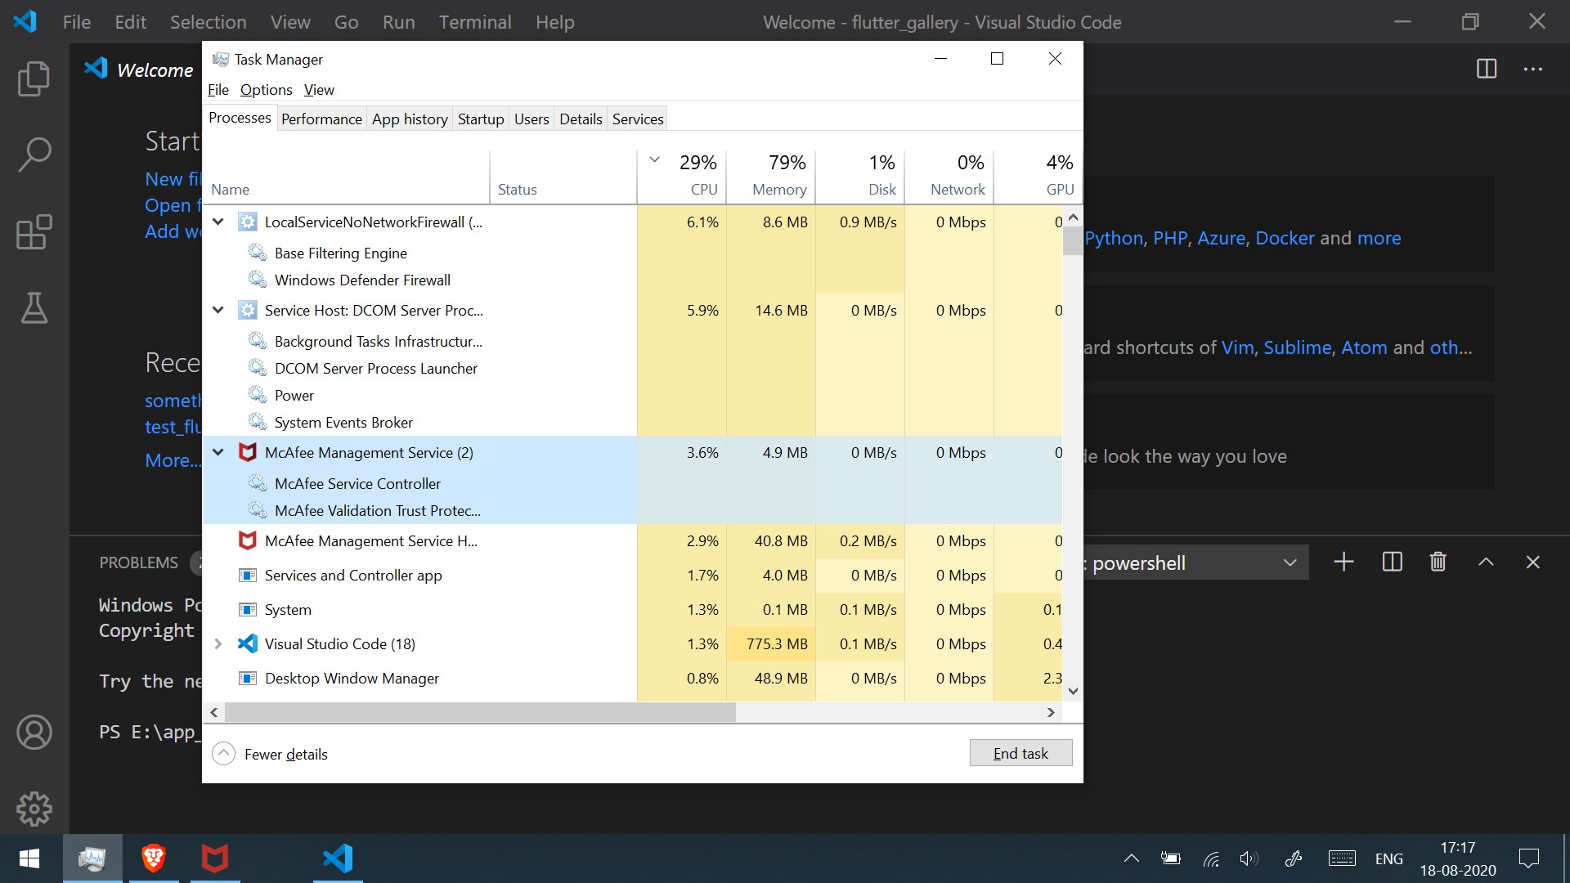Collapse Service Host DCOM Server group

point(218,311)
